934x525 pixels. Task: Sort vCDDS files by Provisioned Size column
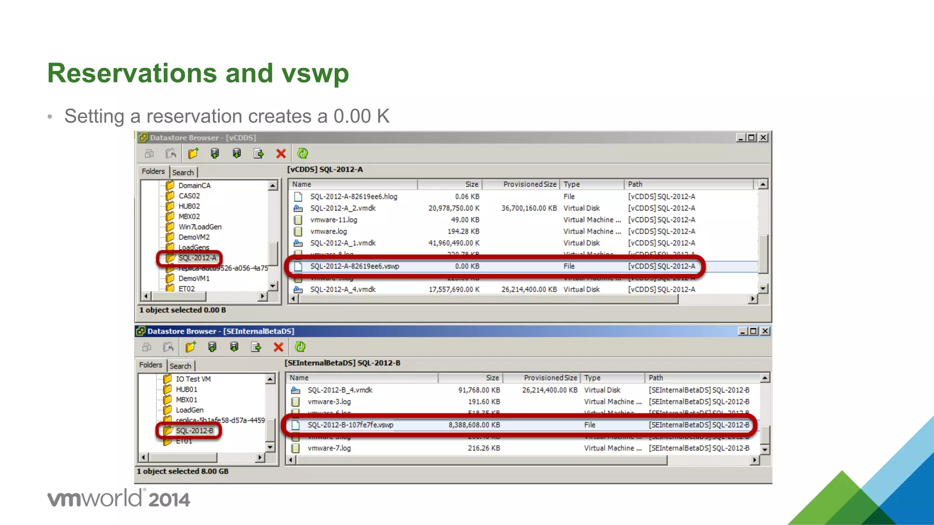521,184
